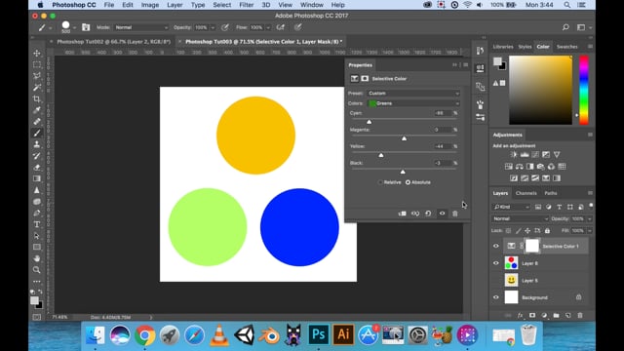Open the Preset dropdown showing Custom
This screenshot has width=624, height=351.
[413, 94]
